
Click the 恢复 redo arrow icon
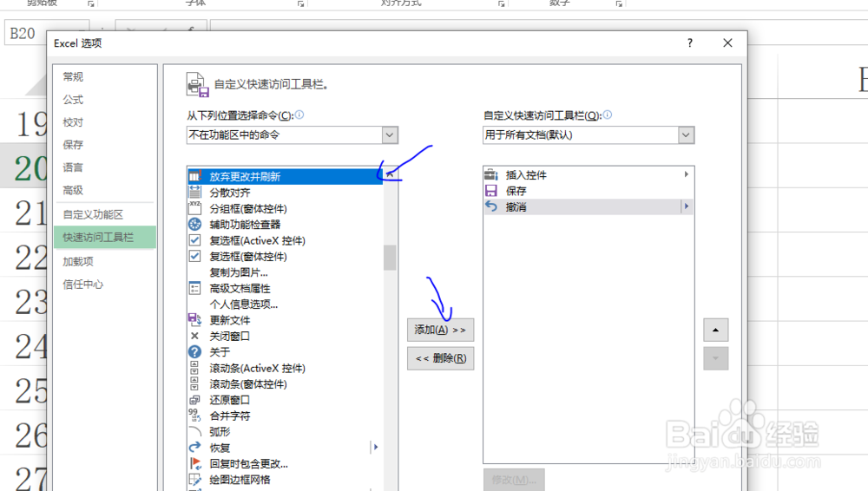pos(194,448)
